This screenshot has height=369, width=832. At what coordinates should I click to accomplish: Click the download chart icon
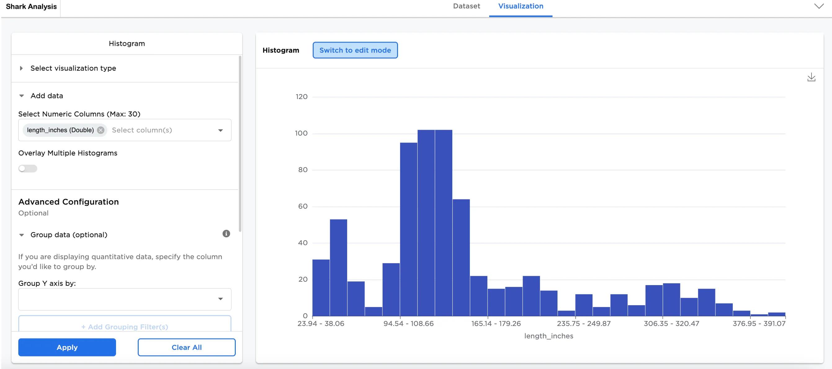(x=811, y=77)
